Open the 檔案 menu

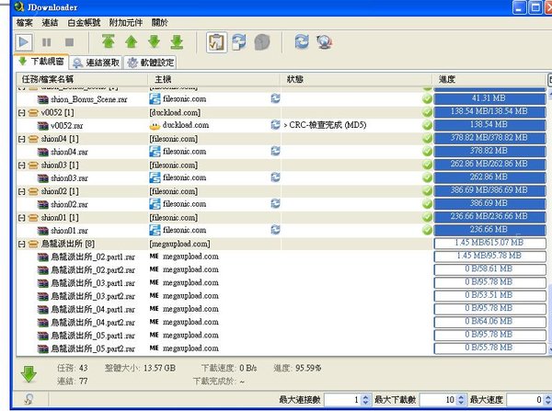coord(24,23)
